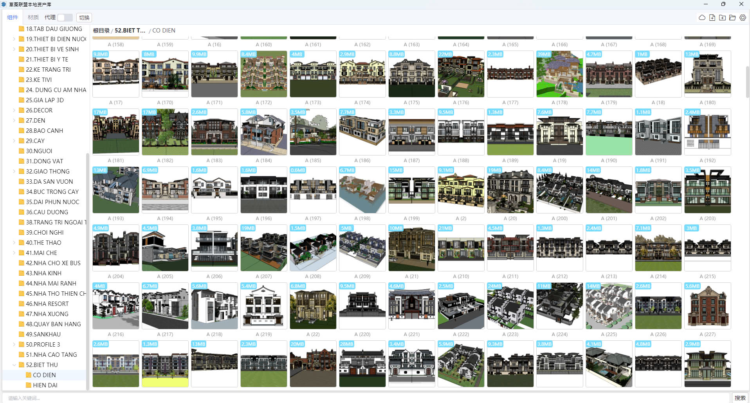Click the add new file icon
The width and height of the screenshot is (750, 403).
(x=712, y=18)
